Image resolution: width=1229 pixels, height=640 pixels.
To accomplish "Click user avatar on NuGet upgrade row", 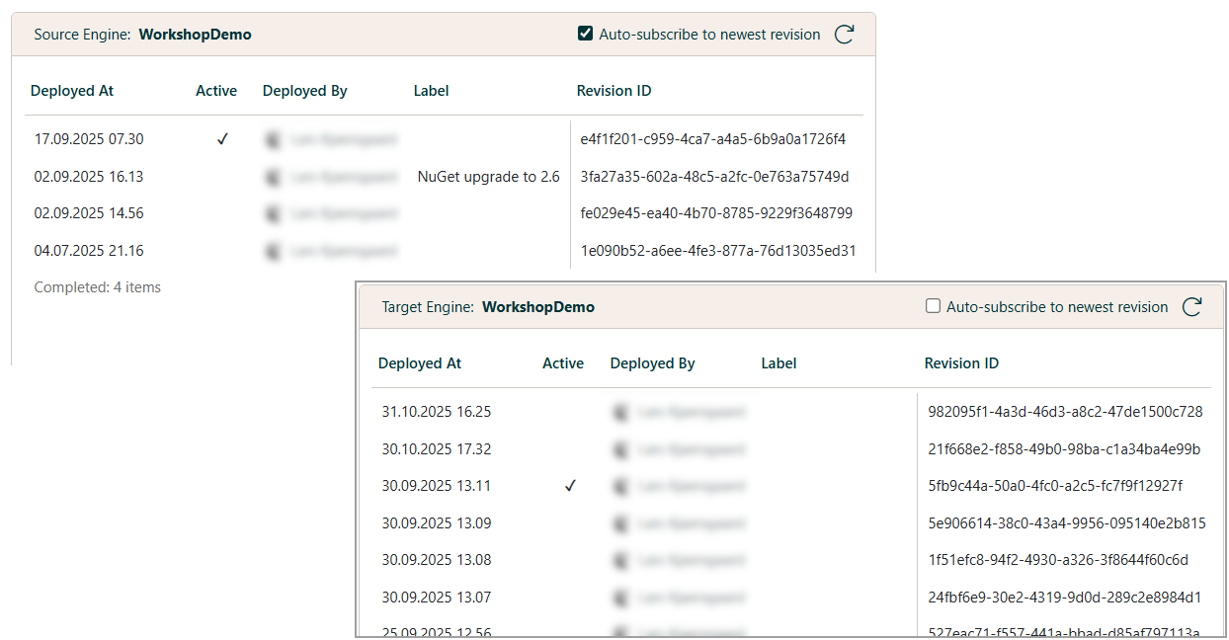I will (x=273, y=178).
